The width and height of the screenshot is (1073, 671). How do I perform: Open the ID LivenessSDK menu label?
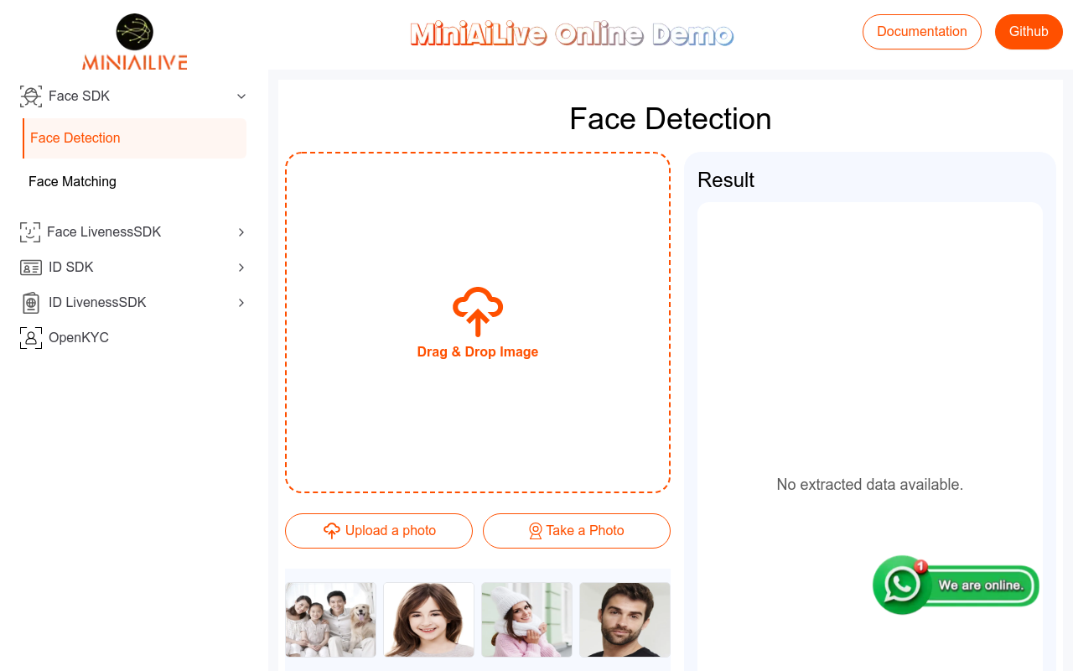(97, 303)
